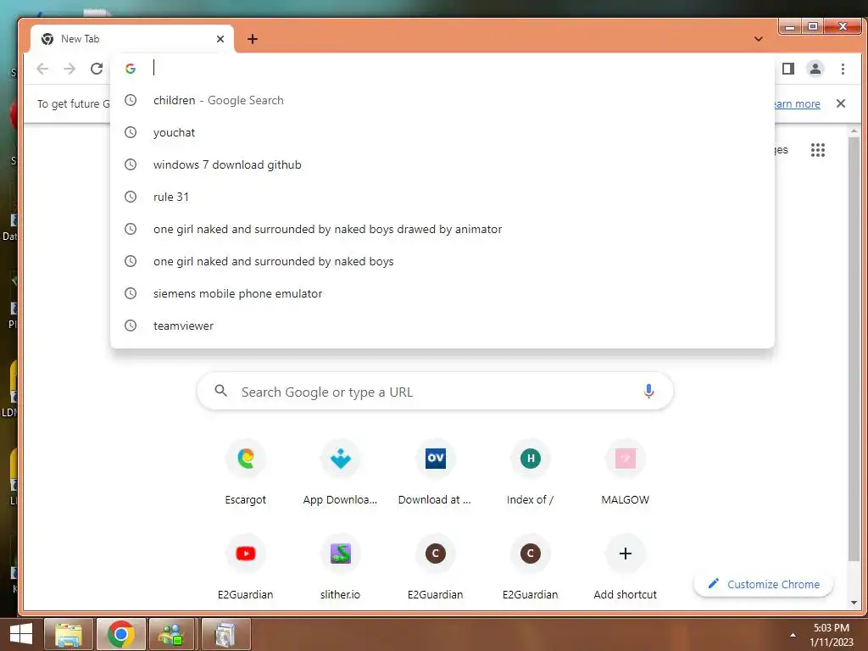Open the Windows Start button
The image size is (868, 651).
point(21,634)
